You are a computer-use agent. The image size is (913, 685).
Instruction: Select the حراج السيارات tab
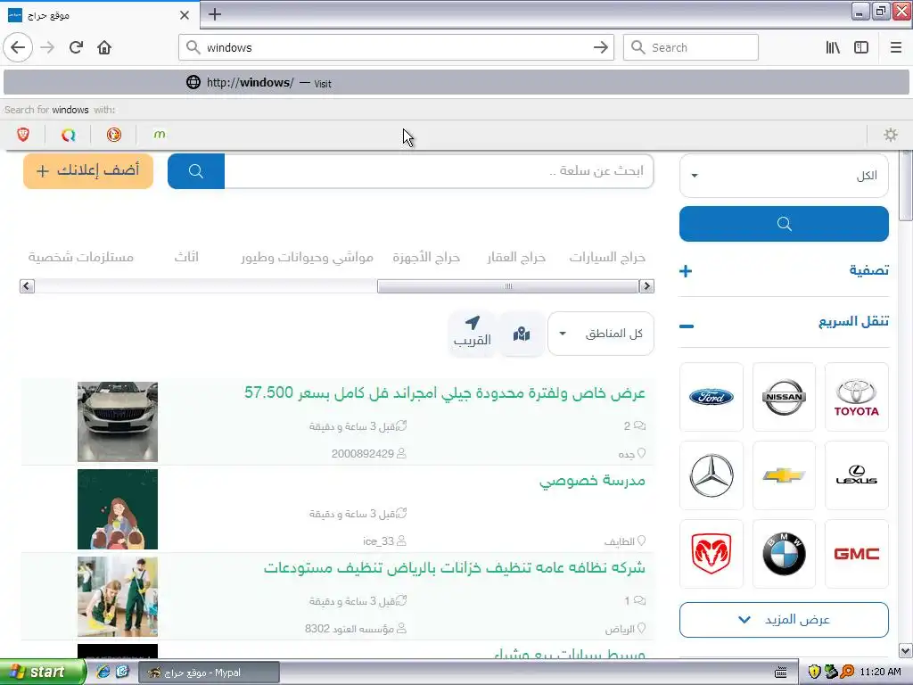point(606,257)
